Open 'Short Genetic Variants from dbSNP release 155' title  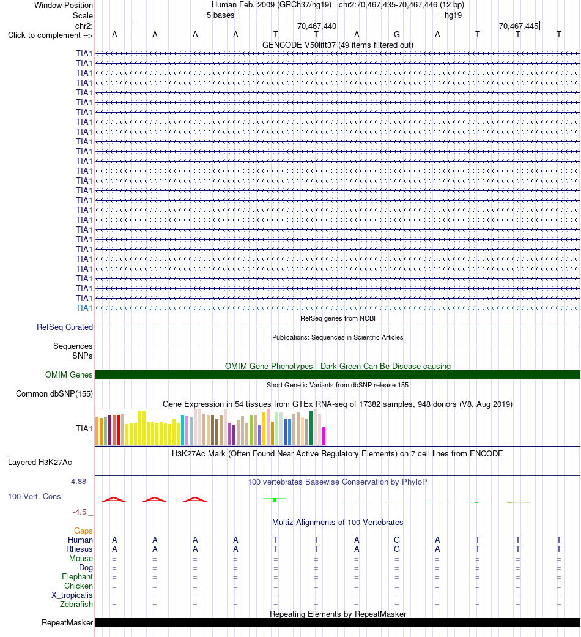338,385
